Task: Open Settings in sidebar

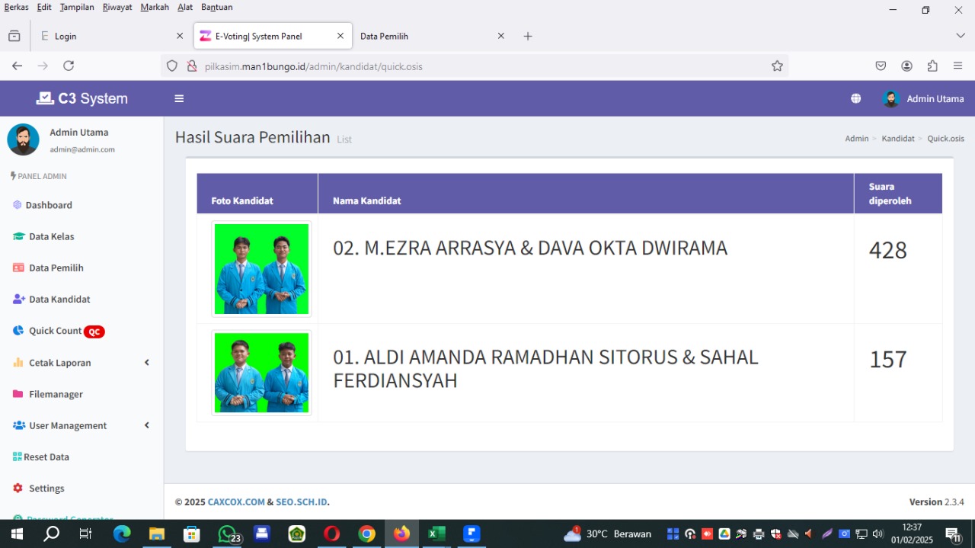Action: coord(46,488)
